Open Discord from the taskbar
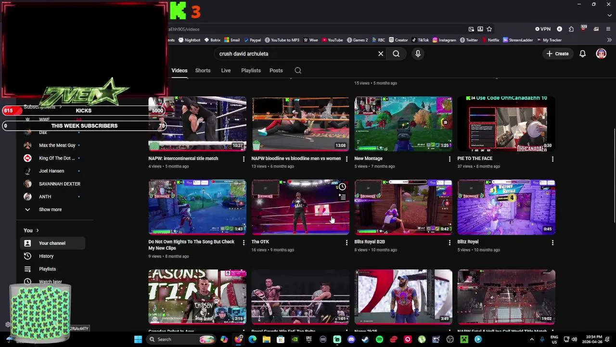Viewport: 616px width, 347px height. pos(351,339)
